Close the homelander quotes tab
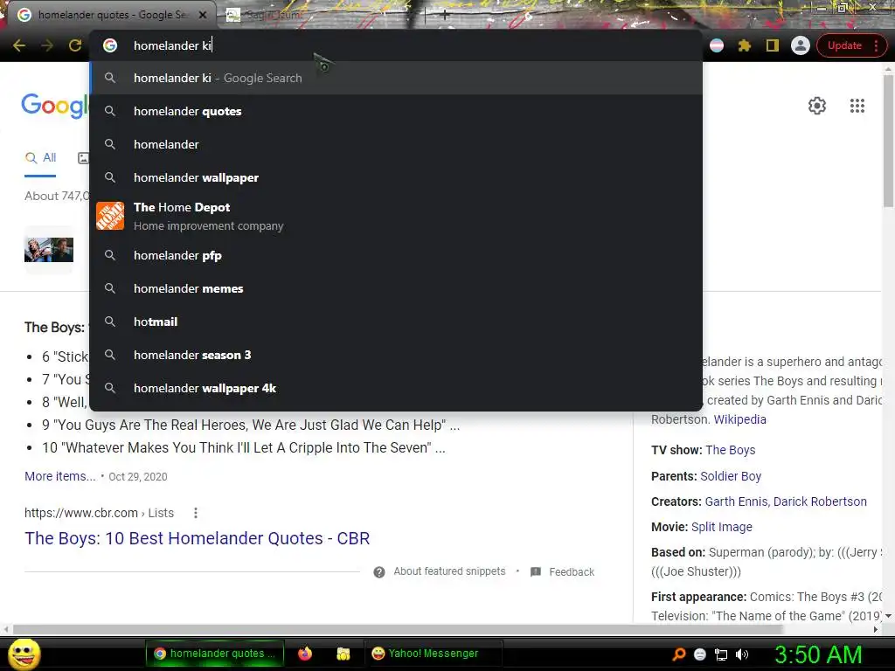Viewport: 895px width, 671px height. (203, 15)
